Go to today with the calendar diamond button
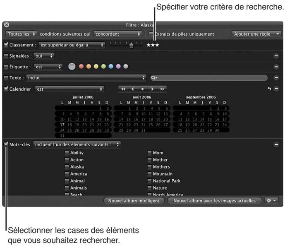 142,89
